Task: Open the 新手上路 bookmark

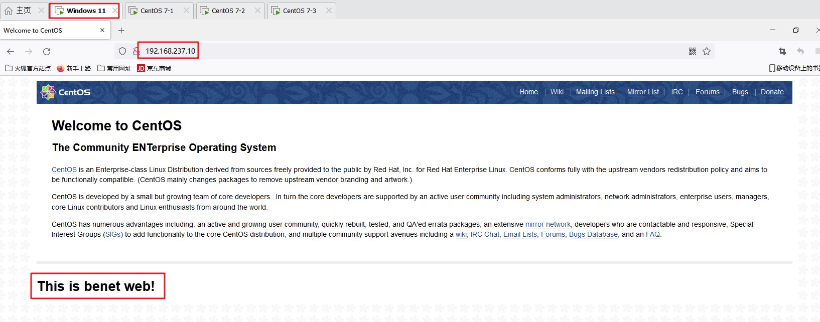Action: point(74,68)
